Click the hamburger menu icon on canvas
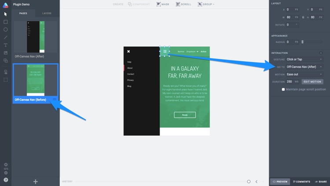 tap(165, 52)
